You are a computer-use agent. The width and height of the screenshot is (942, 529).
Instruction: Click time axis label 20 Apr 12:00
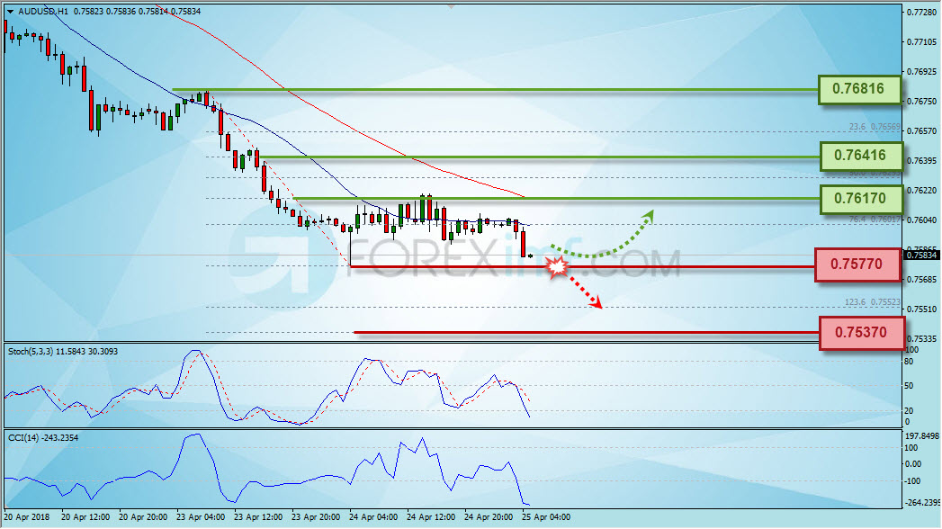[85, 517]
